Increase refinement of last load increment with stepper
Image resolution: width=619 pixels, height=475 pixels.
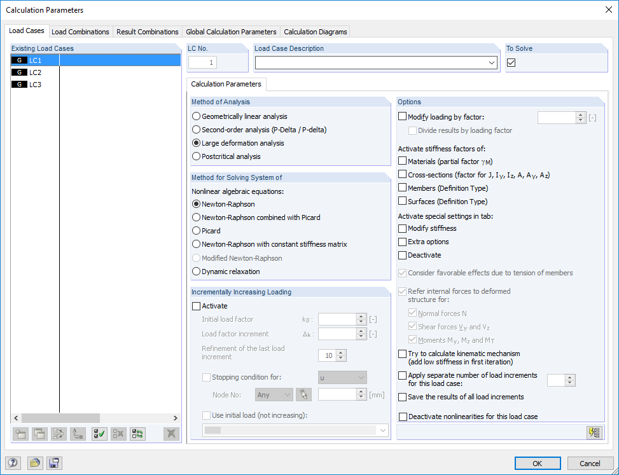[340, 353]
